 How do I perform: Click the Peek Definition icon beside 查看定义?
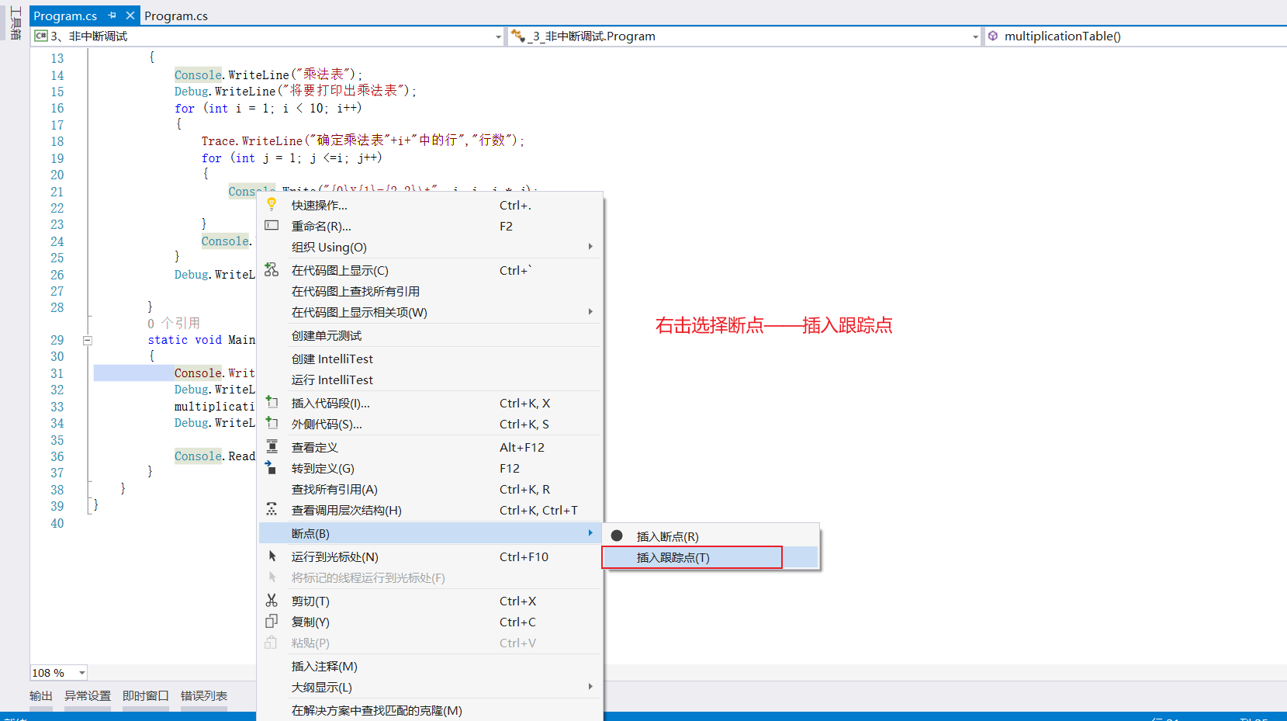pos(272,446)
